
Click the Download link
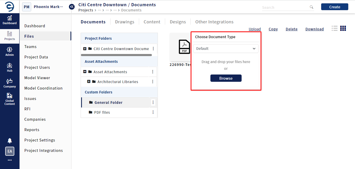[x=314, y=29]
